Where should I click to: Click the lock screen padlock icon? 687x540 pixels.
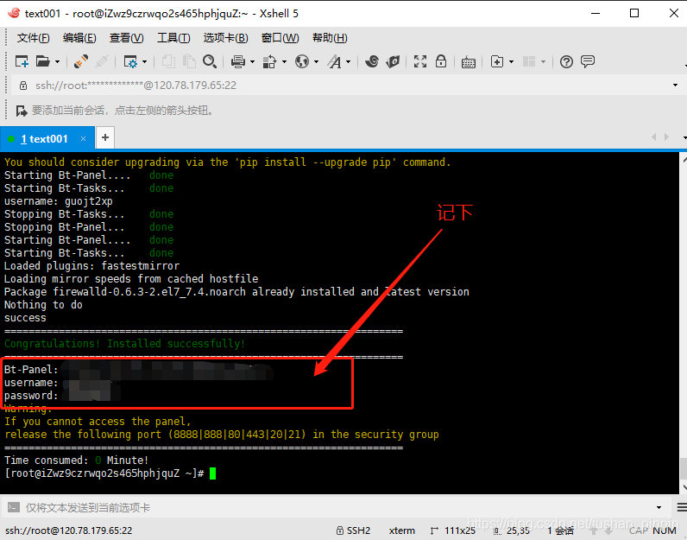[441, 61]
